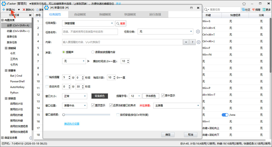Close the 分类过滤 panel with its X
The height and width of the screenshot is (147, 272).
pyautogui.click(x=30, y=15)
